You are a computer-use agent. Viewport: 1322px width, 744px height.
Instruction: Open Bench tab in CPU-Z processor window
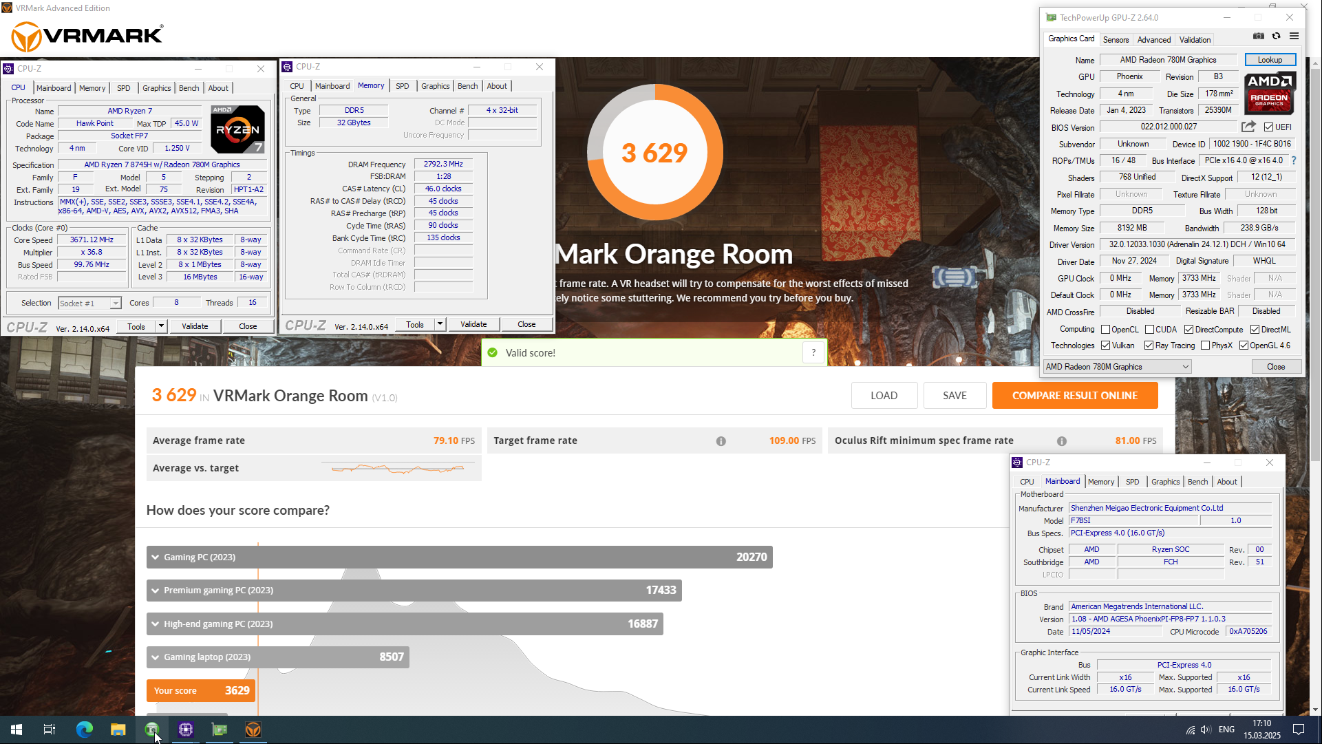[x=189, y=88]
